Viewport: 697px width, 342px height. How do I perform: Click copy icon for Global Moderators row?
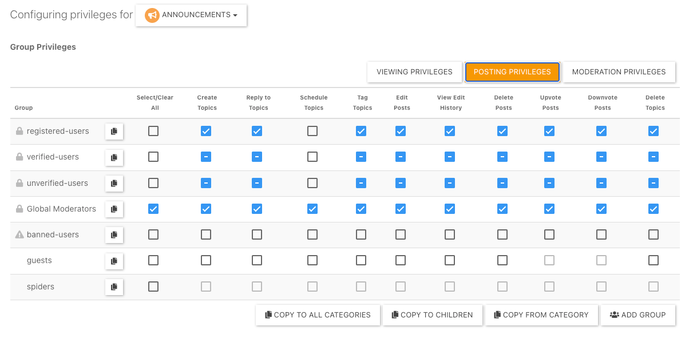(x=114, y=209)
